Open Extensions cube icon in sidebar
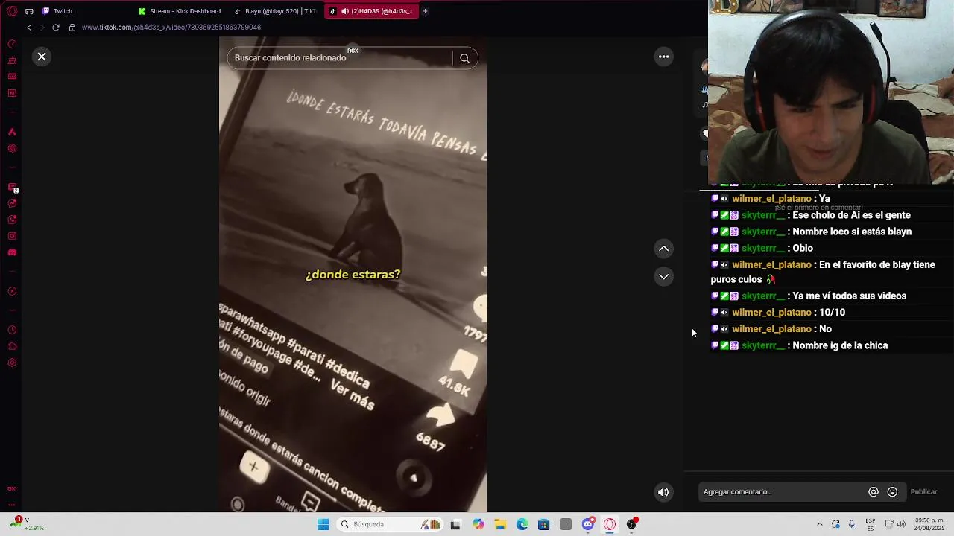Viewport: 954px width, 536px height. tap(12, 346)
